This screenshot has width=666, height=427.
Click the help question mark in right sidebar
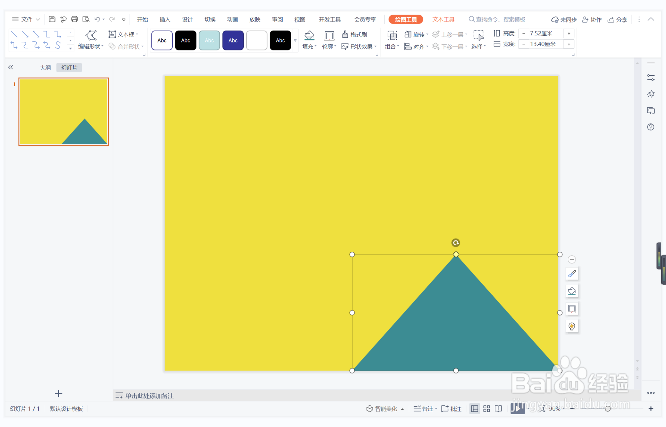[651, 127]
